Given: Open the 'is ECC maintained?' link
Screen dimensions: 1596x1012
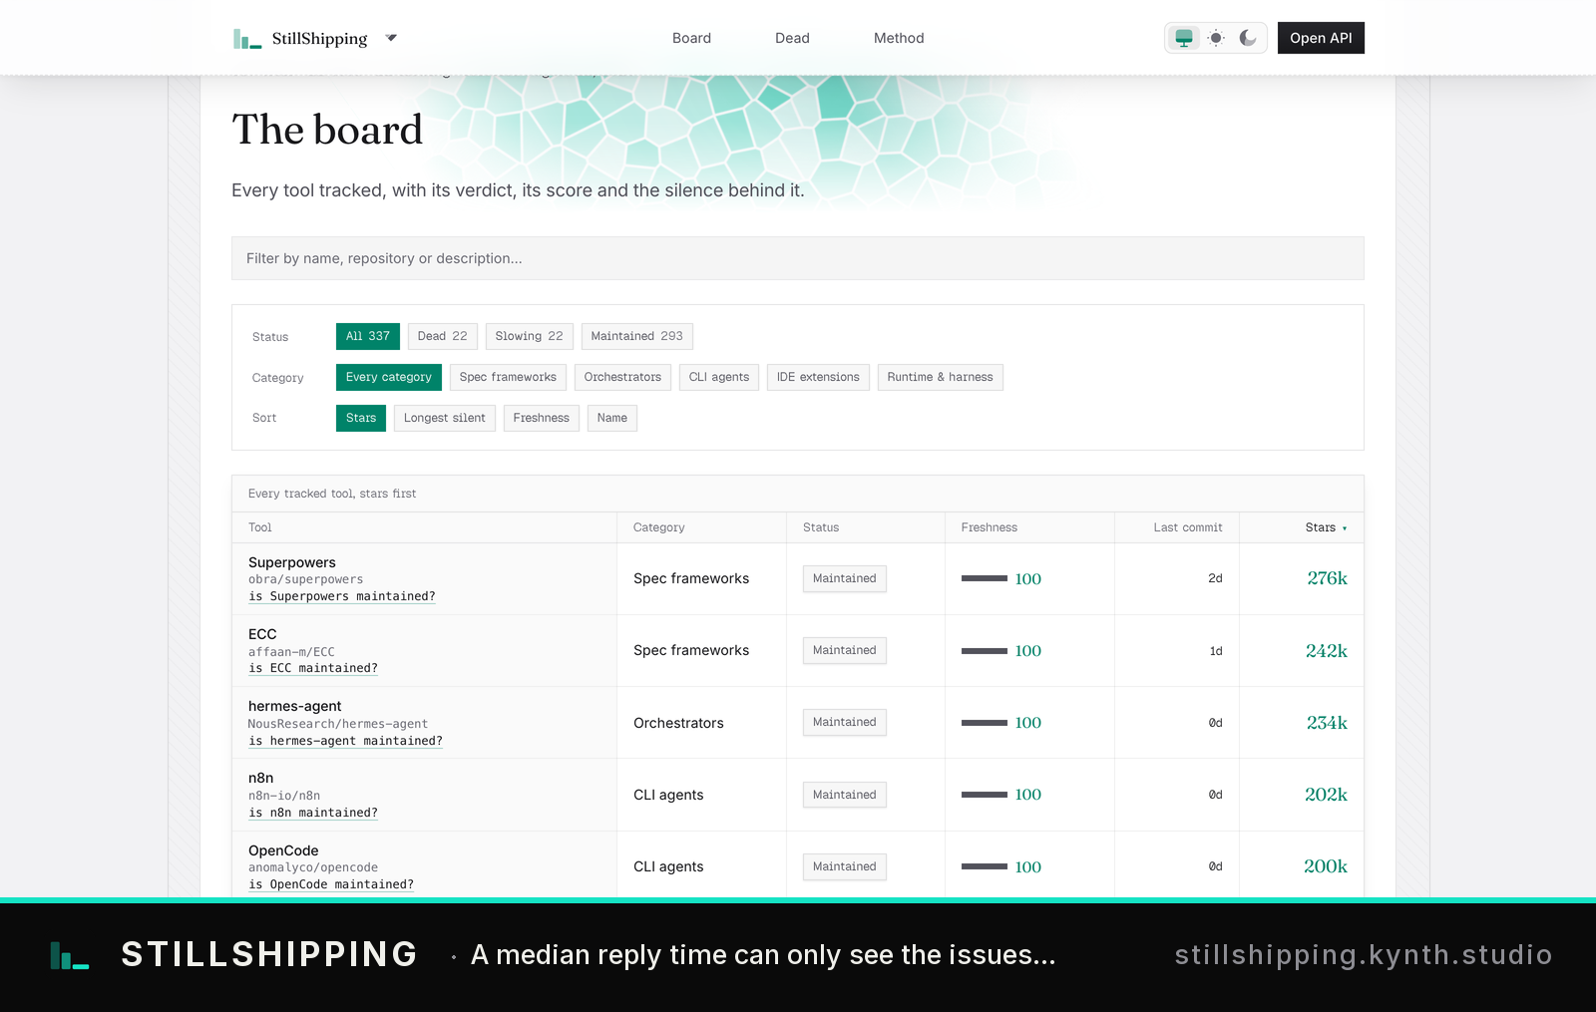Looking at the screenshot, I should (313, 668).
